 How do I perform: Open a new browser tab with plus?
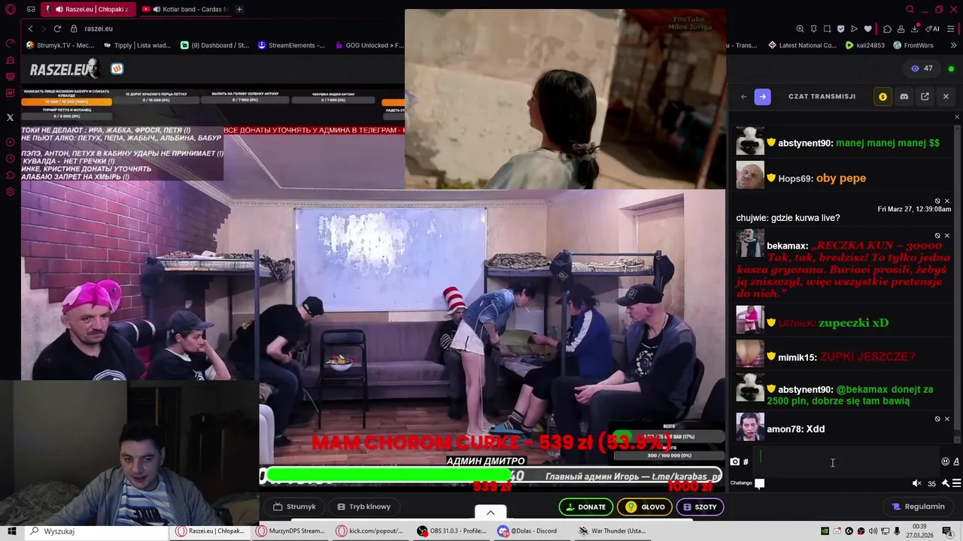[x=239, y=9]
